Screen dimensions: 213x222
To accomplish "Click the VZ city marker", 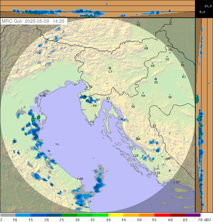I will pyautogui.click(x=167, y=57).
